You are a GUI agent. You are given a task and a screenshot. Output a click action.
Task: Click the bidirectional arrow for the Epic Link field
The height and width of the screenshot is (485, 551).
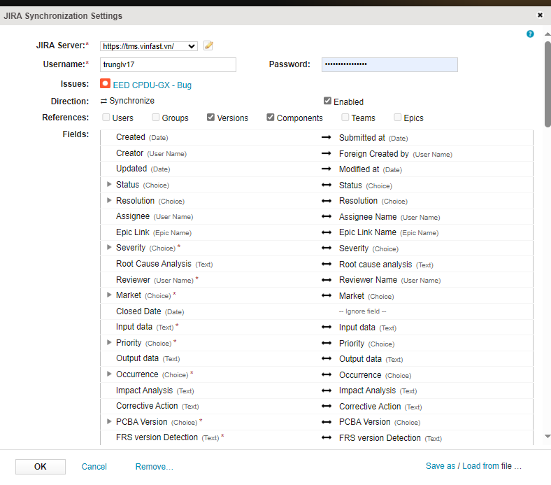tap(326, 232)
